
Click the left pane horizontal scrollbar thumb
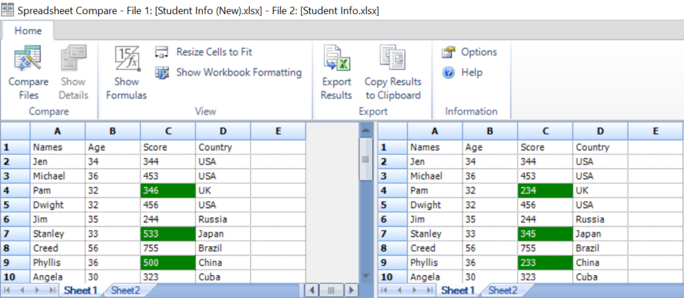click(x=331, y=290)
